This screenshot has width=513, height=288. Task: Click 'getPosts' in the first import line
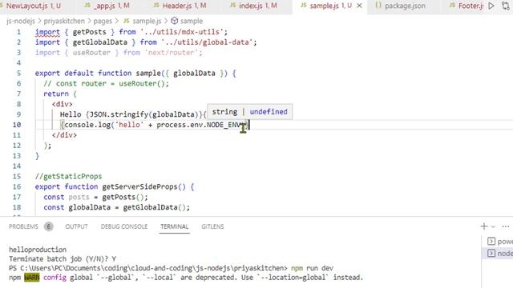89,32
